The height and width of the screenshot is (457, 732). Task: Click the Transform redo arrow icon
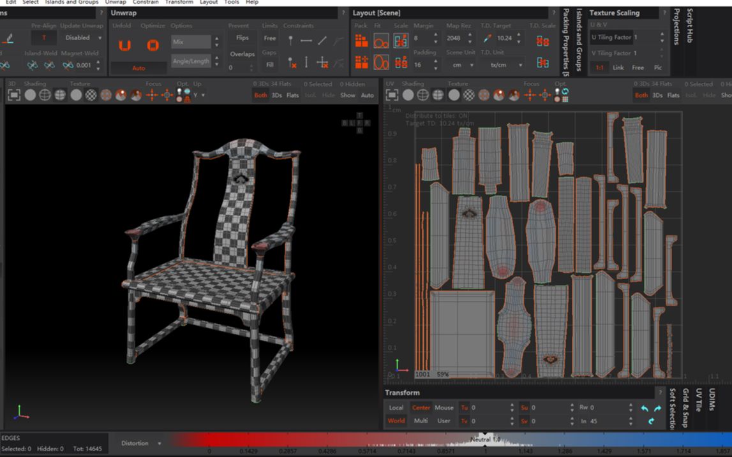point(658,409)
